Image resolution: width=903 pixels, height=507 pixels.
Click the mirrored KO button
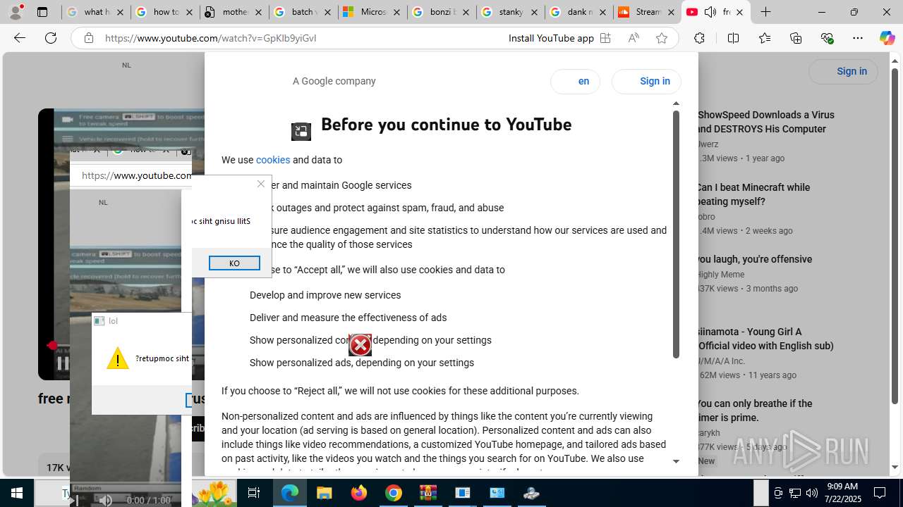click(x=234, y=263)
